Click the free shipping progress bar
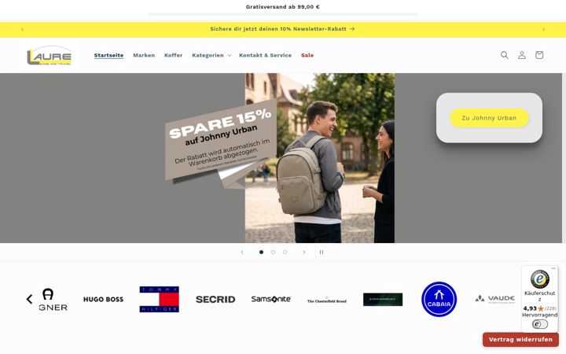 (283, 14)
